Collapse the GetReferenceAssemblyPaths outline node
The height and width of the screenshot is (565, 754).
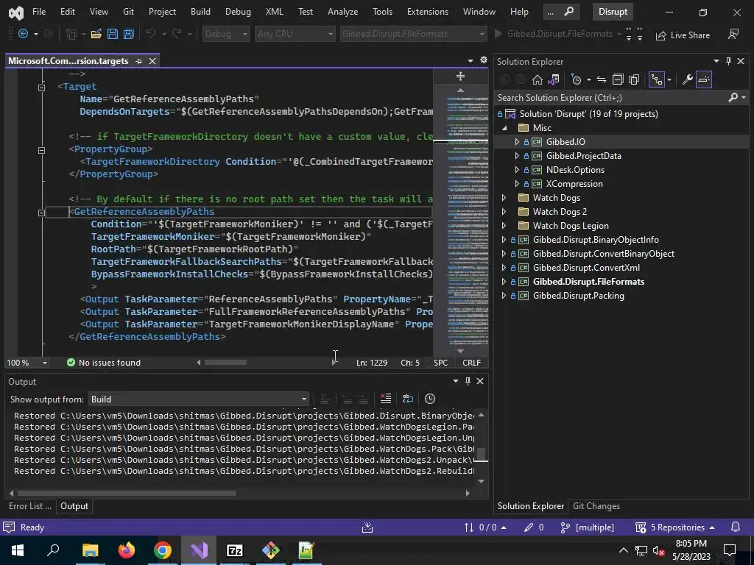(x=42, y=213)
